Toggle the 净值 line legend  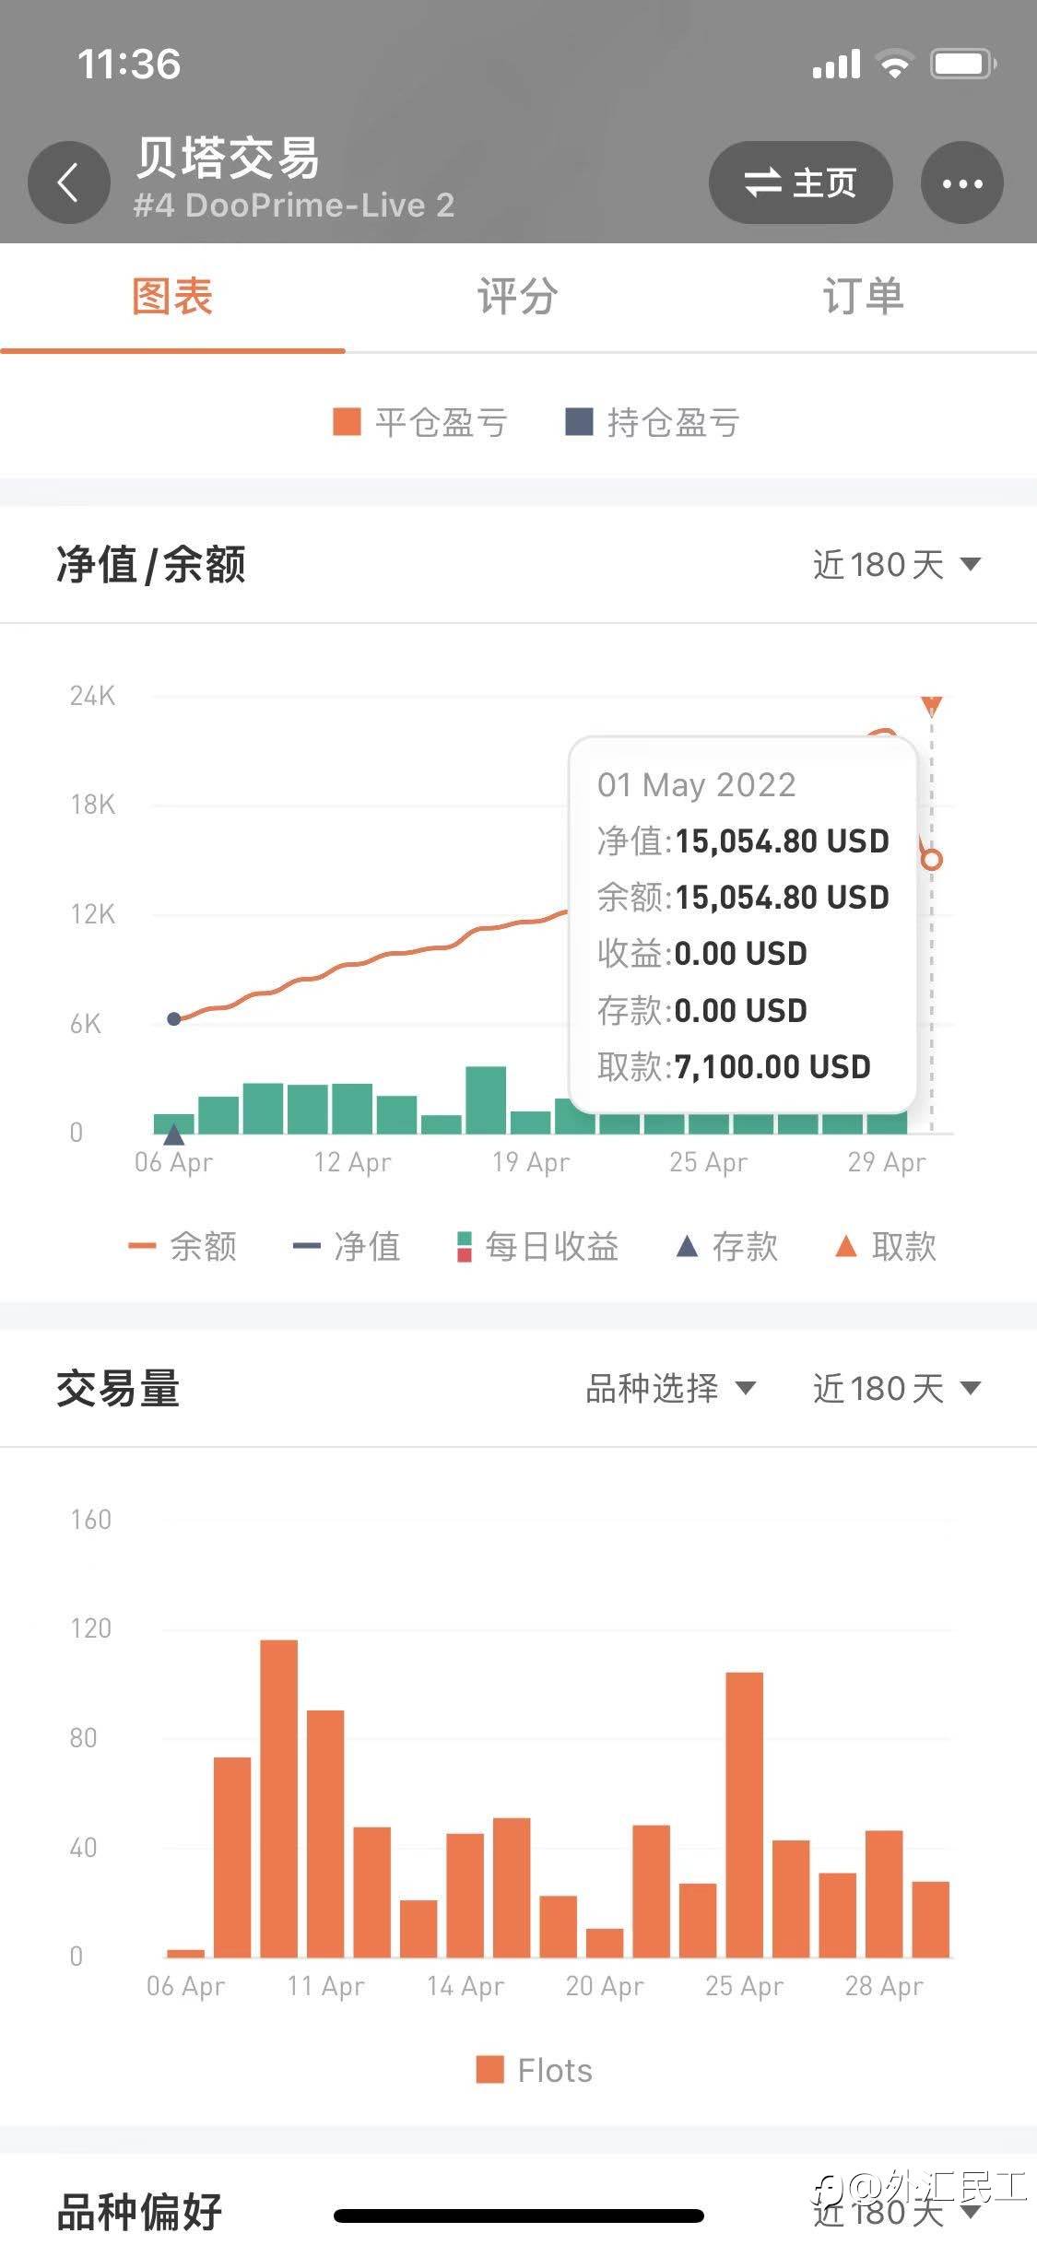tap(347, 1246)
